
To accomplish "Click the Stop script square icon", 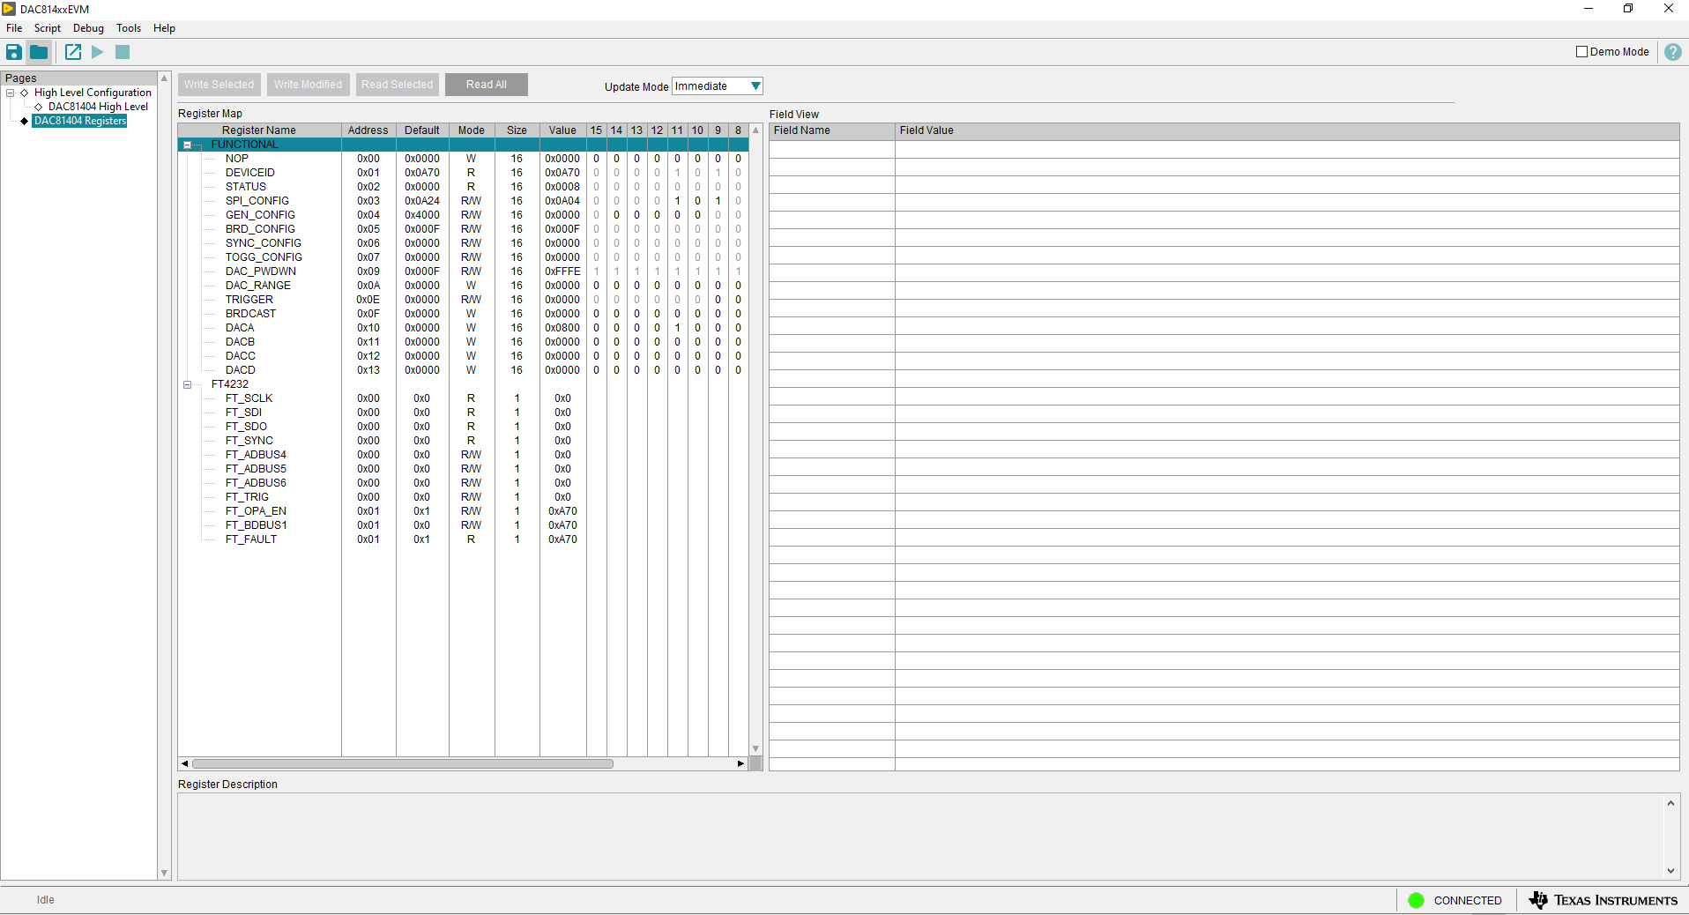I will pyautogui.click(x=123, y=52).
